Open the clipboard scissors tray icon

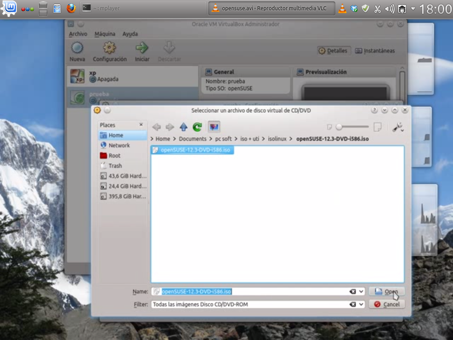377,9
